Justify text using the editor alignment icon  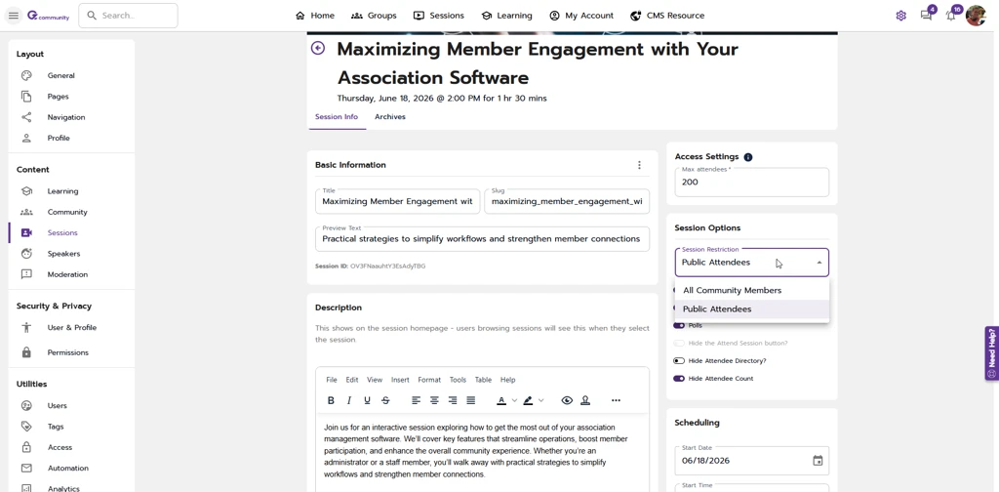pos(471,400)
